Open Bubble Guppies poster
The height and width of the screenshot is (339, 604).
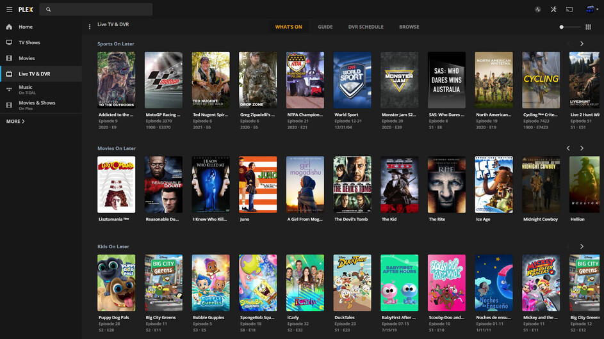point(211,283)
